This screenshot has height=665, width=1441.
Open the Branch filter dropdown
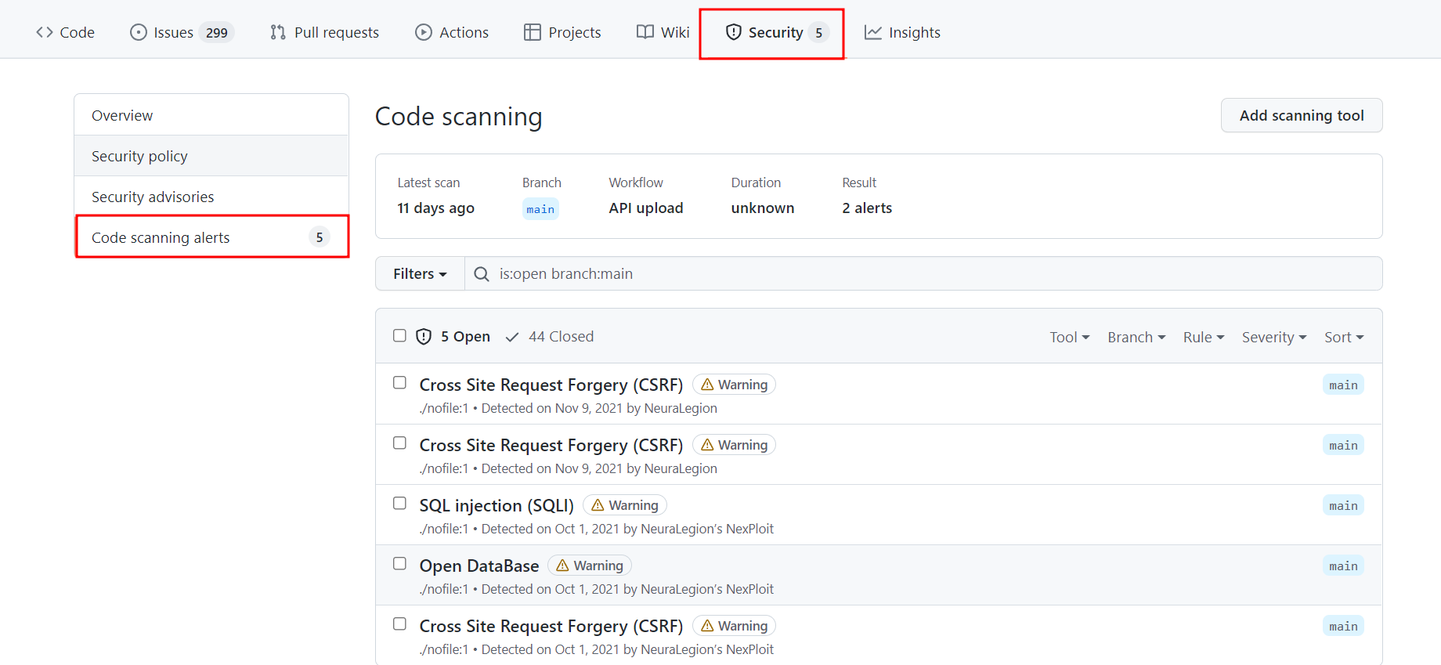[1136, 337]
